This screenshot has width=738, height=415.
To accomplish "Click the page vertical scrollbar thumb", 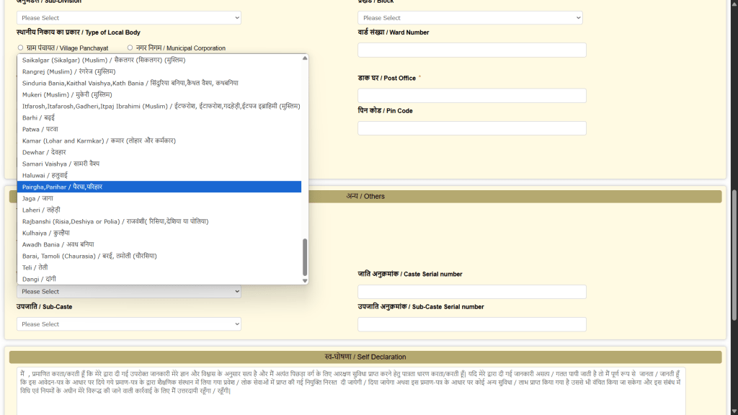I will [734, 256].
